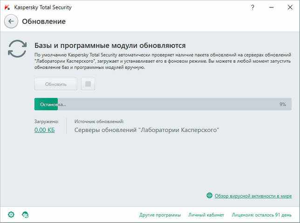The image size is (300, 223).
Task: Open the Личный кабинет link
Action: [x=206, y=215]
